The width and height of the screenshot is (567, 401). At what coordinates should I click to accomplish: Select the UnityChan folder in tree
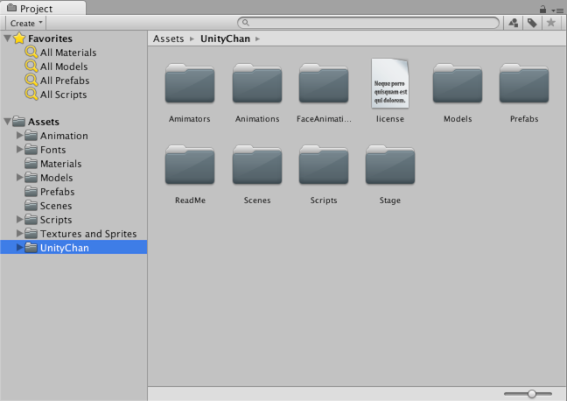click(x=73, y=247)
